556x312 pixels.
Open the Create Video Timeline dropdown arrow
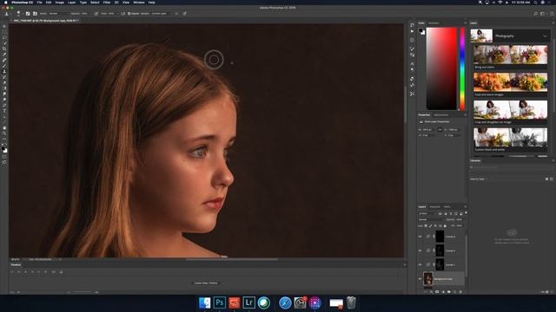tap(223, 283)
